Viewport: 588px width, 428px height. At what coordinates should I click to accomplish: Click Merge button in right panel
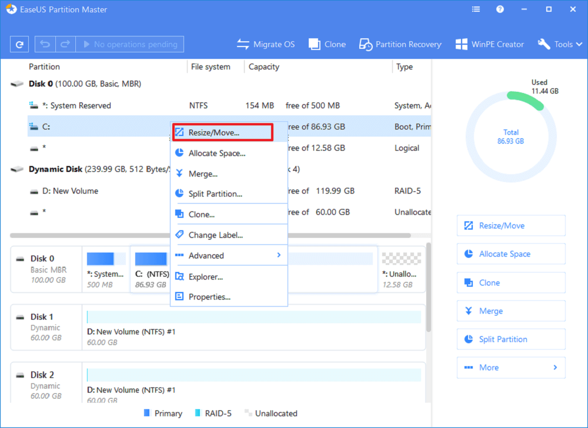tap(511, 311)
